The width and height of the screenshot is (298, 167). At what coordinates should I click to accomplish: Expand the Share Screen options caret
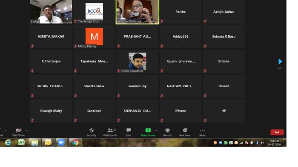156,130
